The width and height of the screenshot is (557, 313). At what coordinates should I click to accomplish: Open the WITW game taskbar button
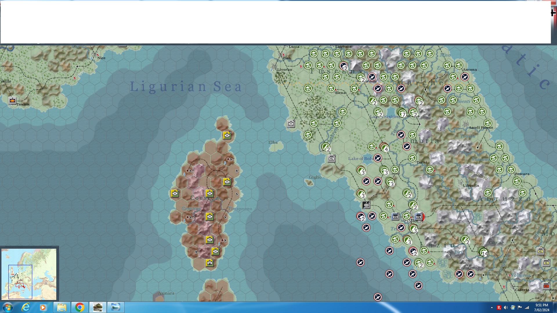[x=97, y=307]
